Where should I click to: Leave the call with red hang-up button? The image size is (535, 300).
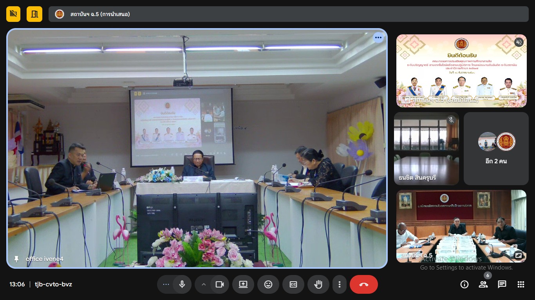point(364,284)
